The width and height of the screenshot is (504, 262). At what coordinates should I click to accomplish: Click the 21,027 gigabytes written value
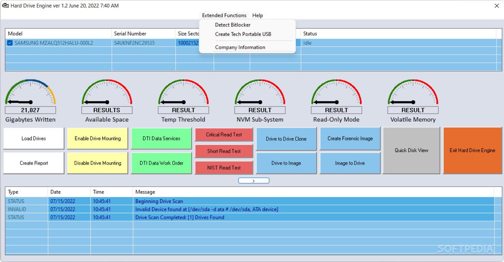click(30, 110)
